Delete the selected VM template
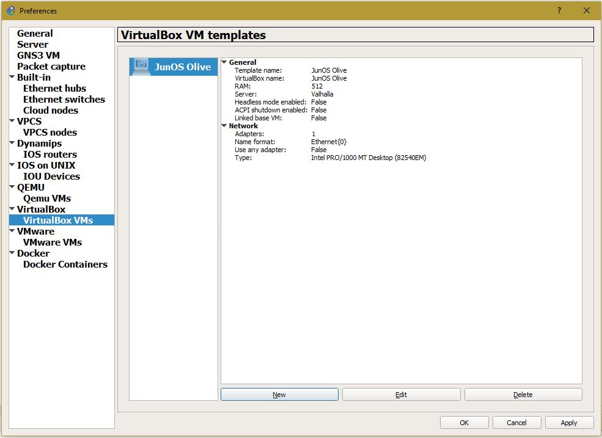 point(523,394)
